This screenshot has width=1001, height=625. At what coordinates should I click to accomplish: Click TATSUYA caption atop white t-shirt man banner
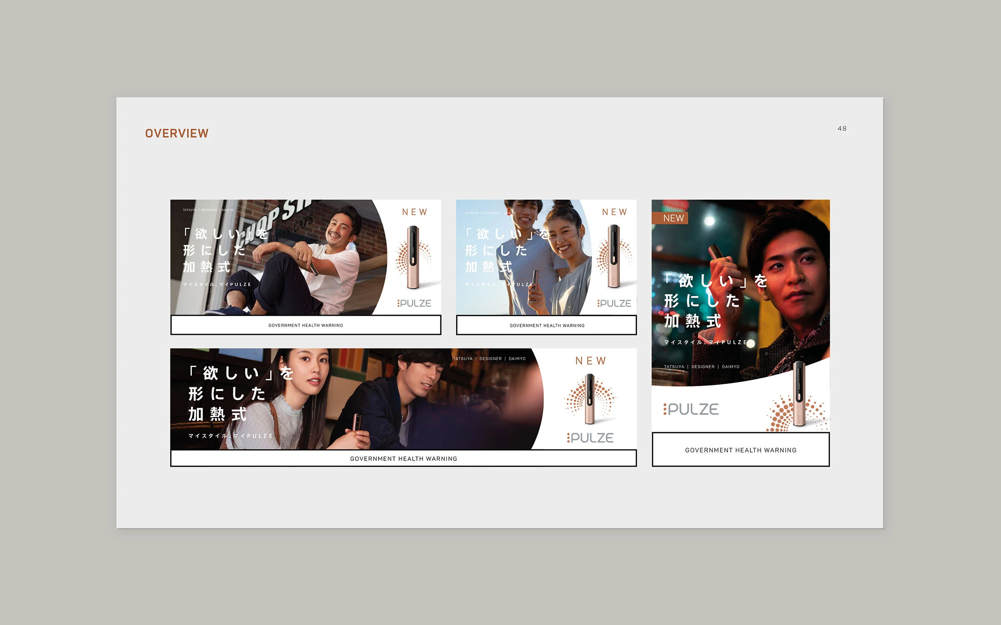click(x=208, y=210)
